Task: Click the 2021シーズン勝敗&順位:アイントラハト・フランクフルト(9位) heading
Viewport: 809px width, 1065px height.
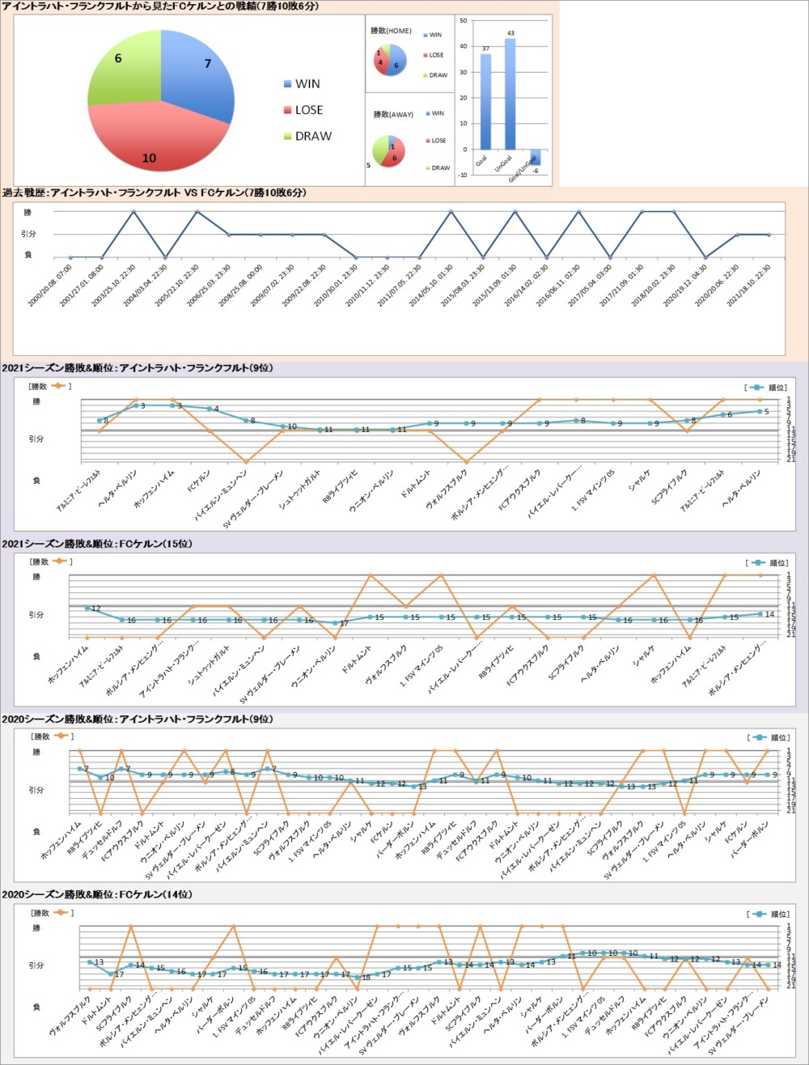Action: [x=138, y=368]
